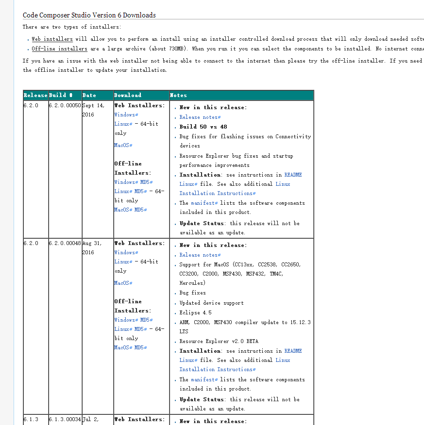
Task: Download MacOS off-line installer for build 6.2.0.00048
Action: pos(123,347)
